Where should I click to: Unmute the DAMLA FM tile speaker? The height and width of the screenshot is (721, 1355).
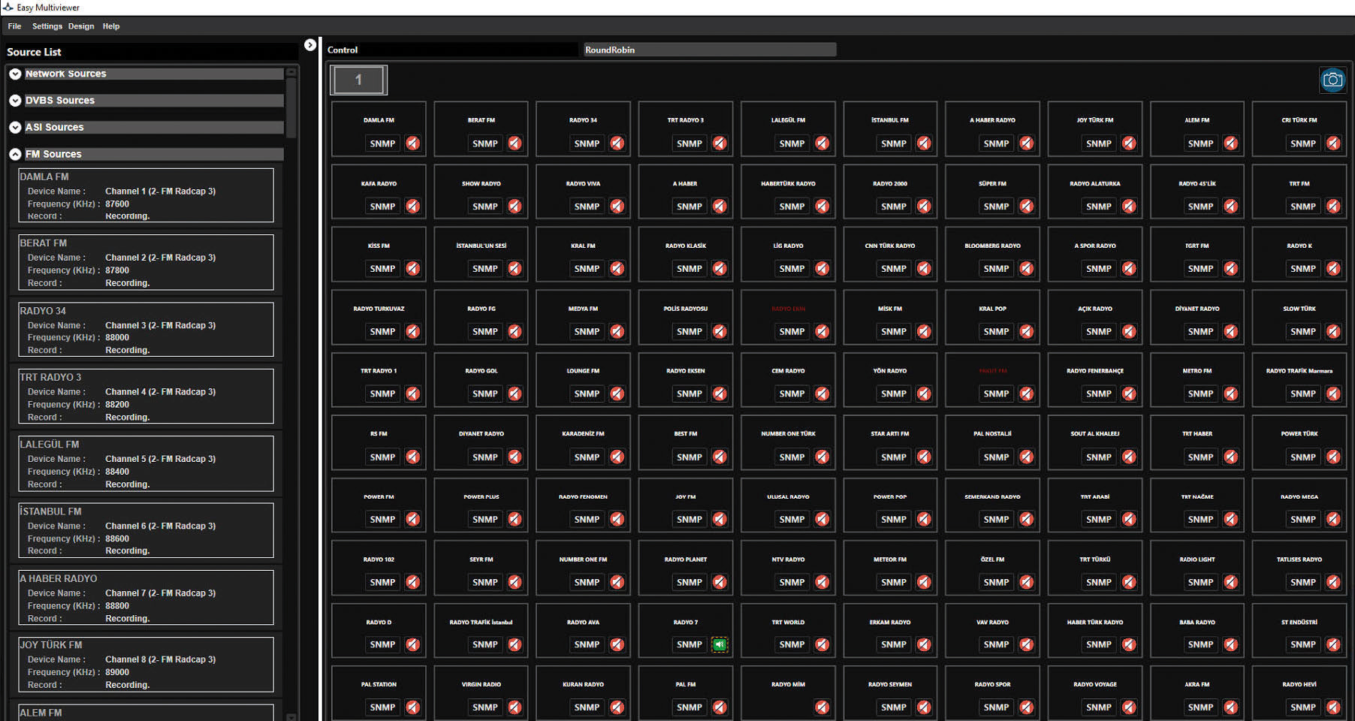tap(413, 143)
